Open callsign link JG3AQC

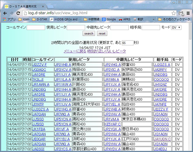[x=39, y=70]
